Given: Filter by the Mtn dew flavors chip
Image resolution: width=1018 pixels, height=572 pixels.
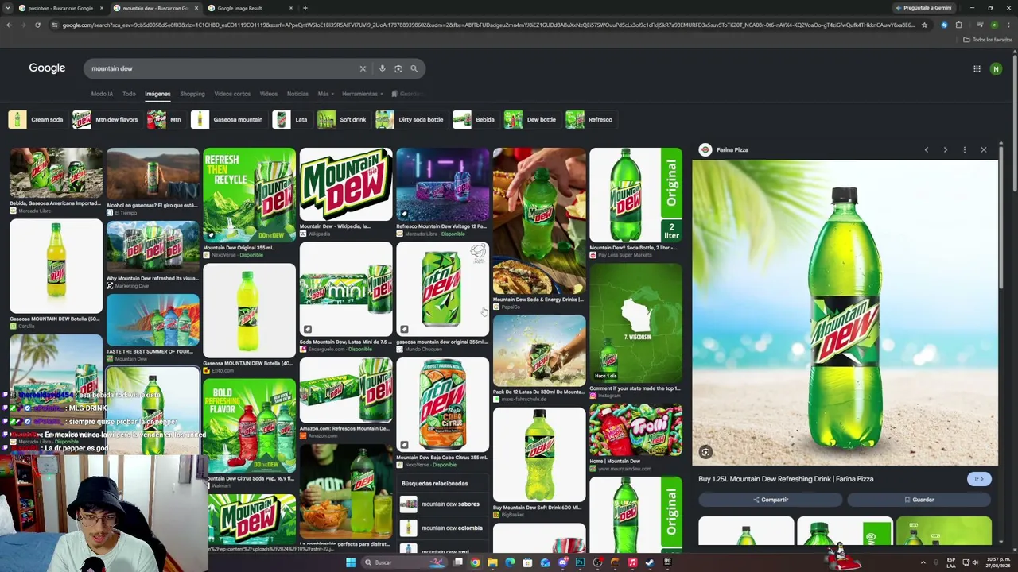Looking at the screenshot, I should [x=106, y=120].
